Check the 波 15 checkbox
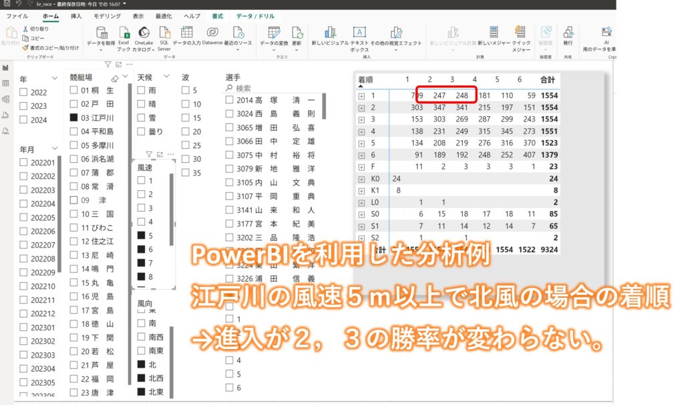Screen dimensions: 684x407 [x=186, y=117]
